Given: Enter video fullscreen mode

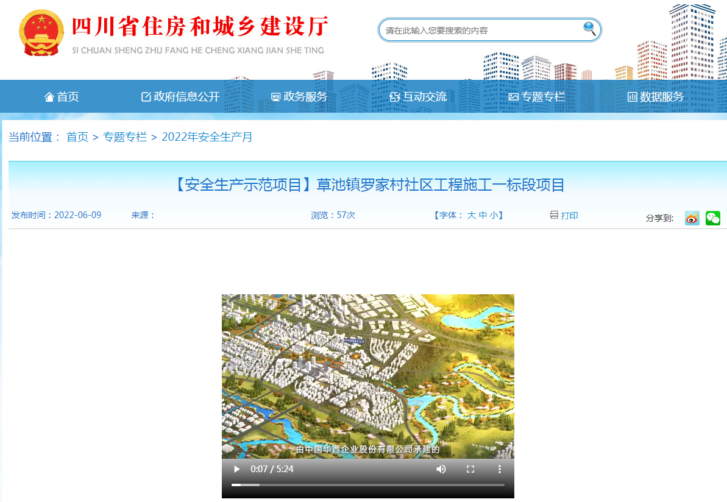Looking at the screenshot, I should pos(470,469).
